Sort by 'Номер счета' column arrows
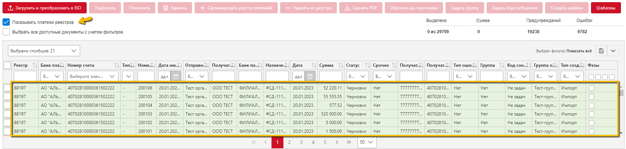The width and height of the screenshot is (626, 149). point(117,65)
